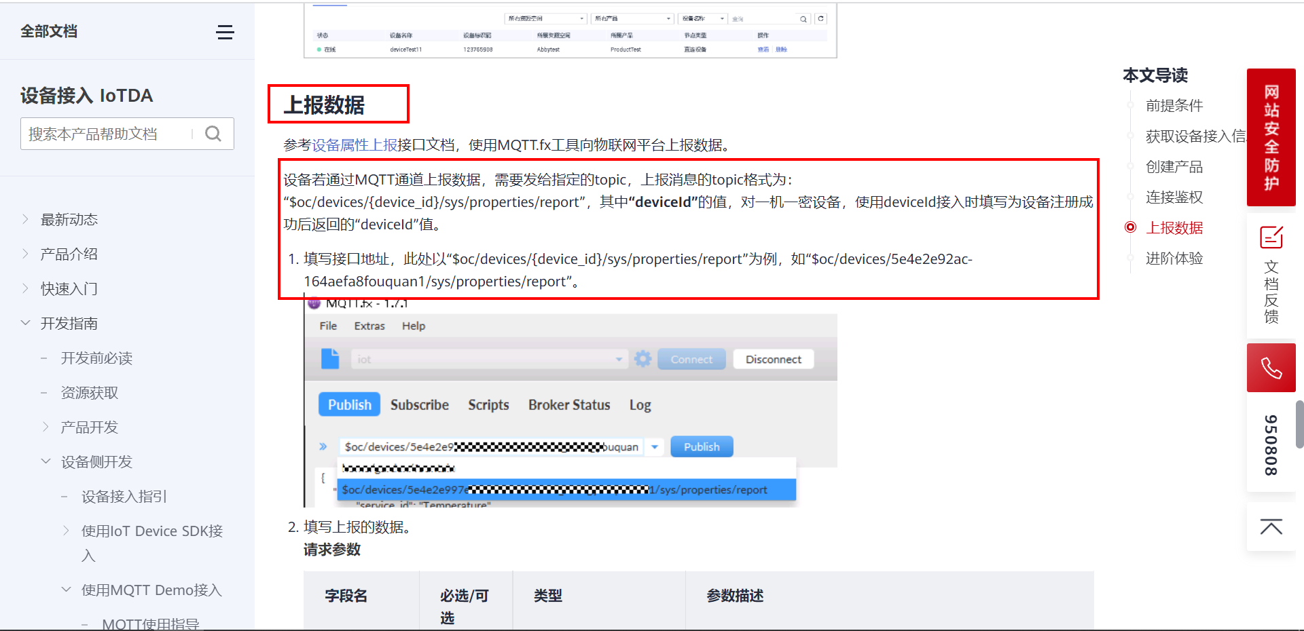
Task: Open the 资源获取 page
Action: 90,392
